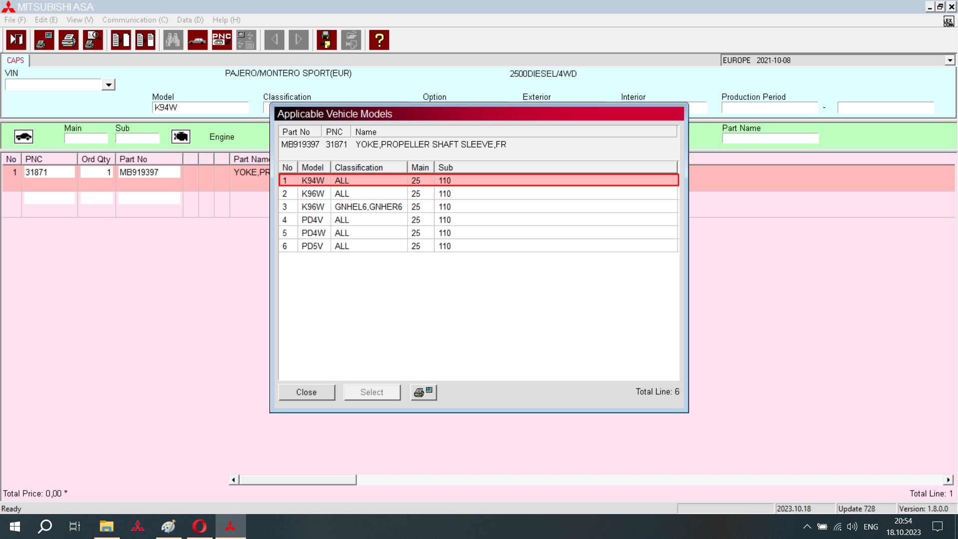
Task: Click the engine icon beside Engine label
Action: pos(181,137)
